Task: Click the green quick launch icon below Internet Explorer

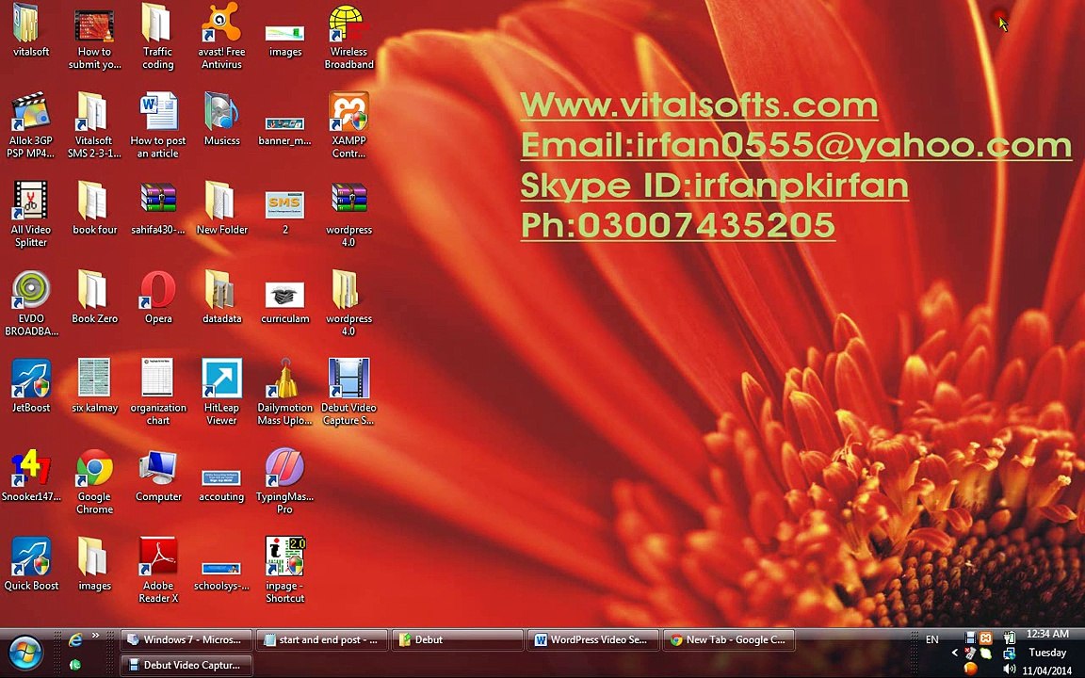Action: click(x=74, y=665)
